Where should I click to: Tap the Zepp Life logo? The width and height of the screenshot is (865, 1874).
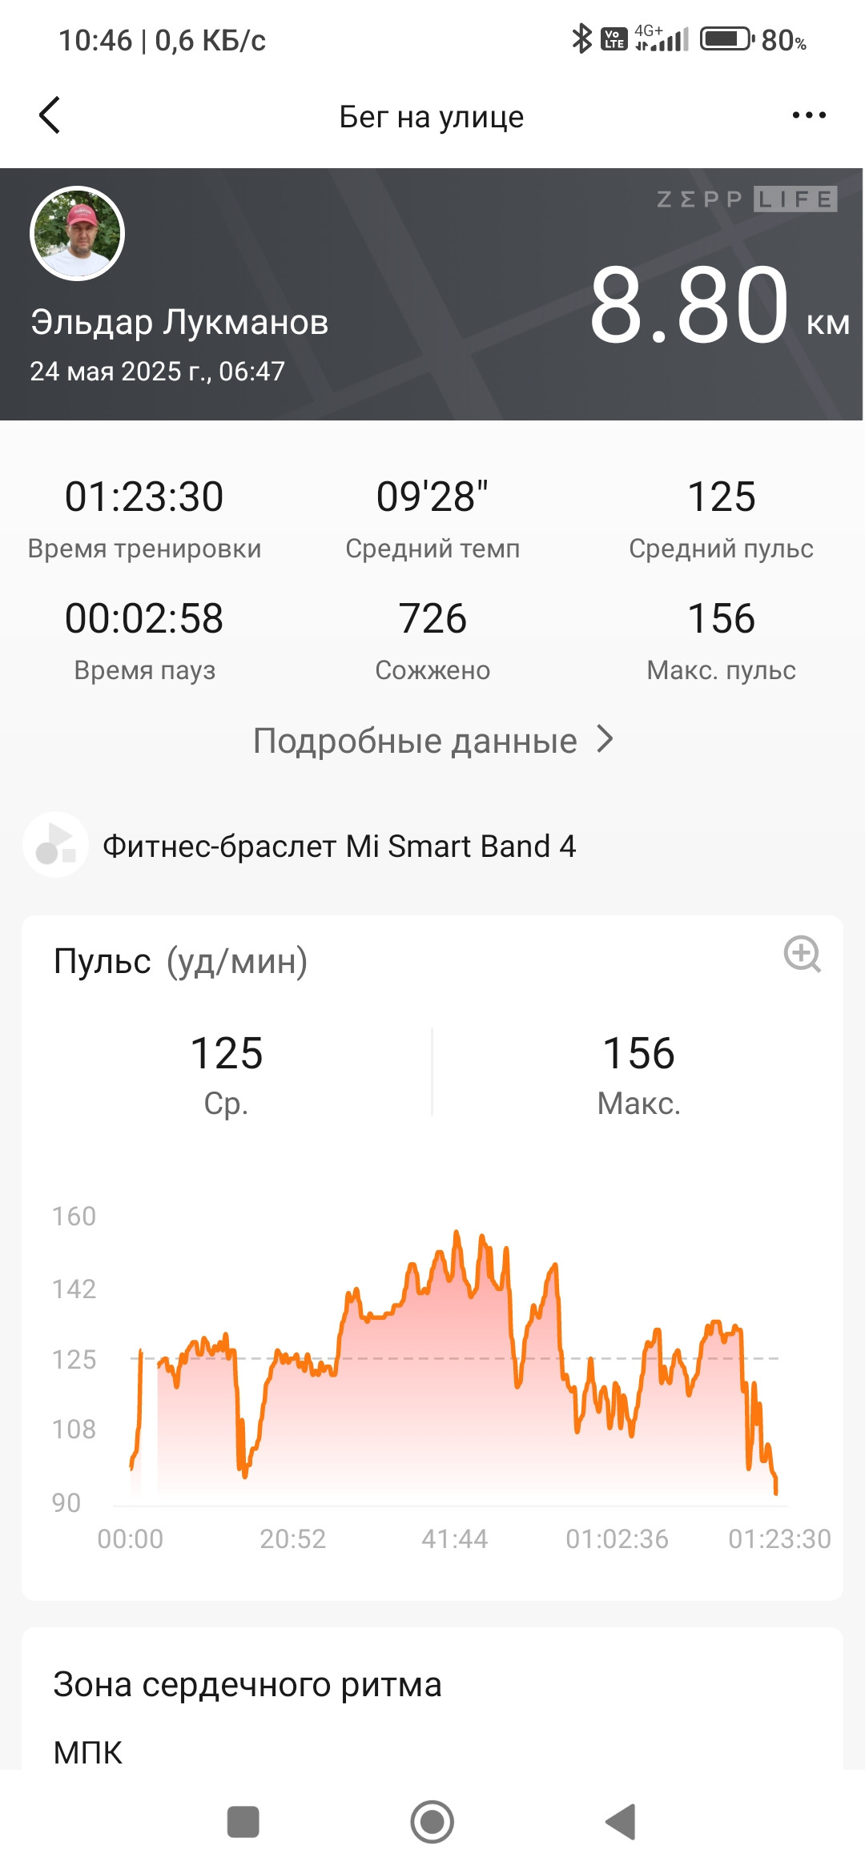746,199
